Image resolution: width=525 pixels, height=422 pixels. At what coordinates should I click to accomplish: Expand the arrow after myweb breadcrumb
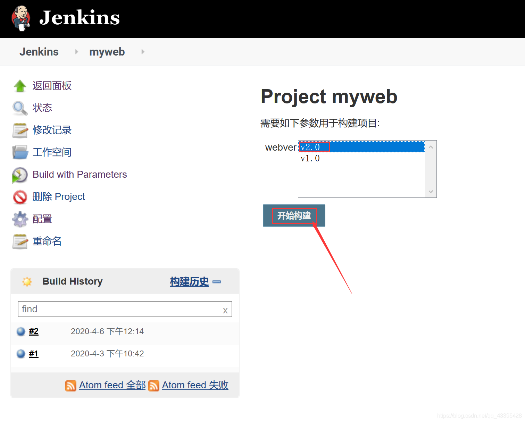143,52
